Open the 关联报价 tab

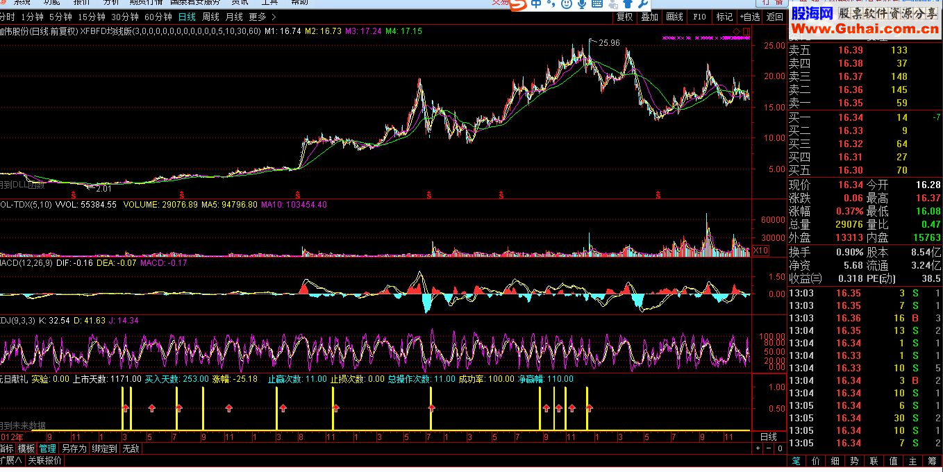tap(44, 460)
